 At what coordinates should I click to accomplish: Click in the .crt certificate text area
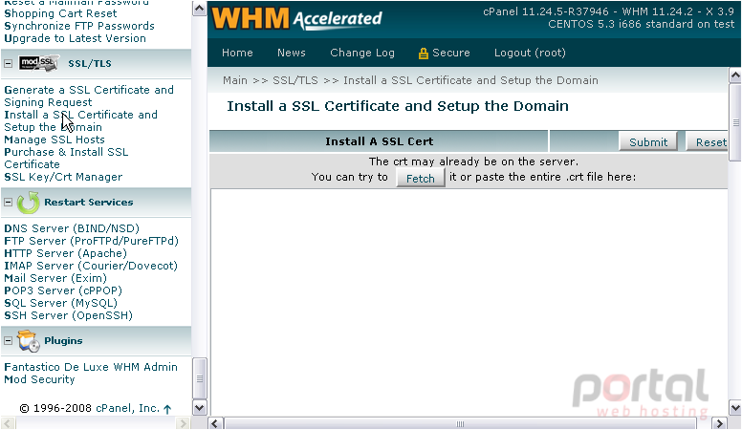[469, 303]
